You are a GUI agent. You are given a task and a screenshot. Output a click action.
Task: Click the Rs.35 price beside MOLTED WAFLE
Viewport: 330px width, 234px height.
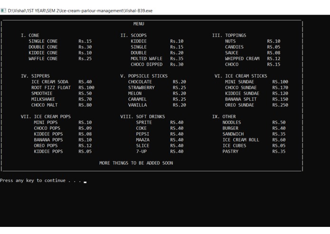tap(177, 59)
